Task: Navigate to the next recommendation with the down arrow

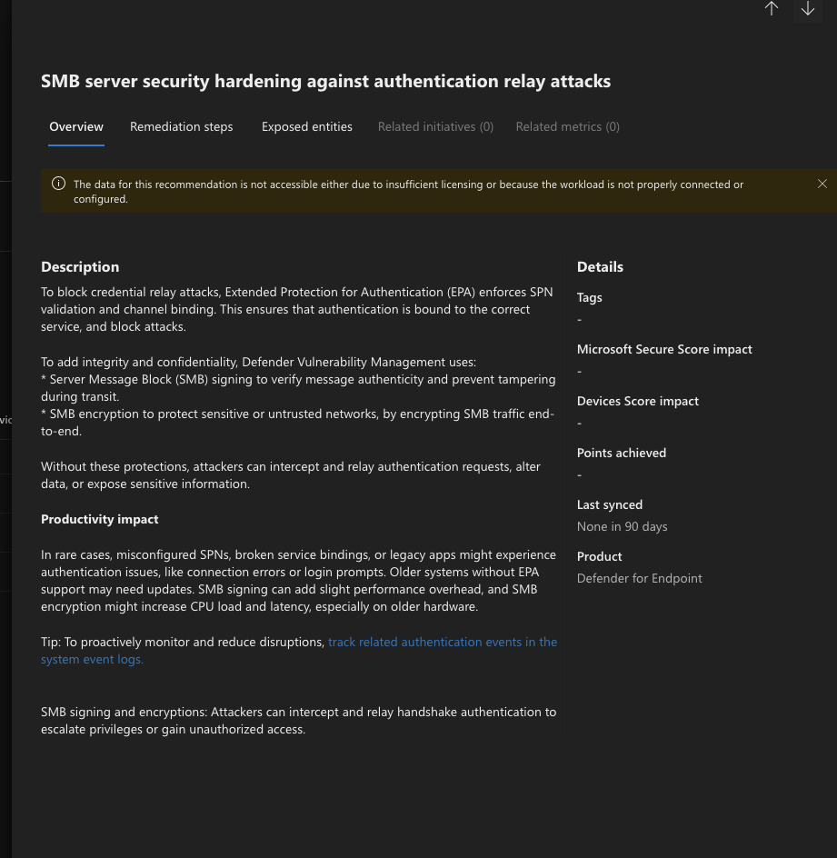Action: coord(808,10)
